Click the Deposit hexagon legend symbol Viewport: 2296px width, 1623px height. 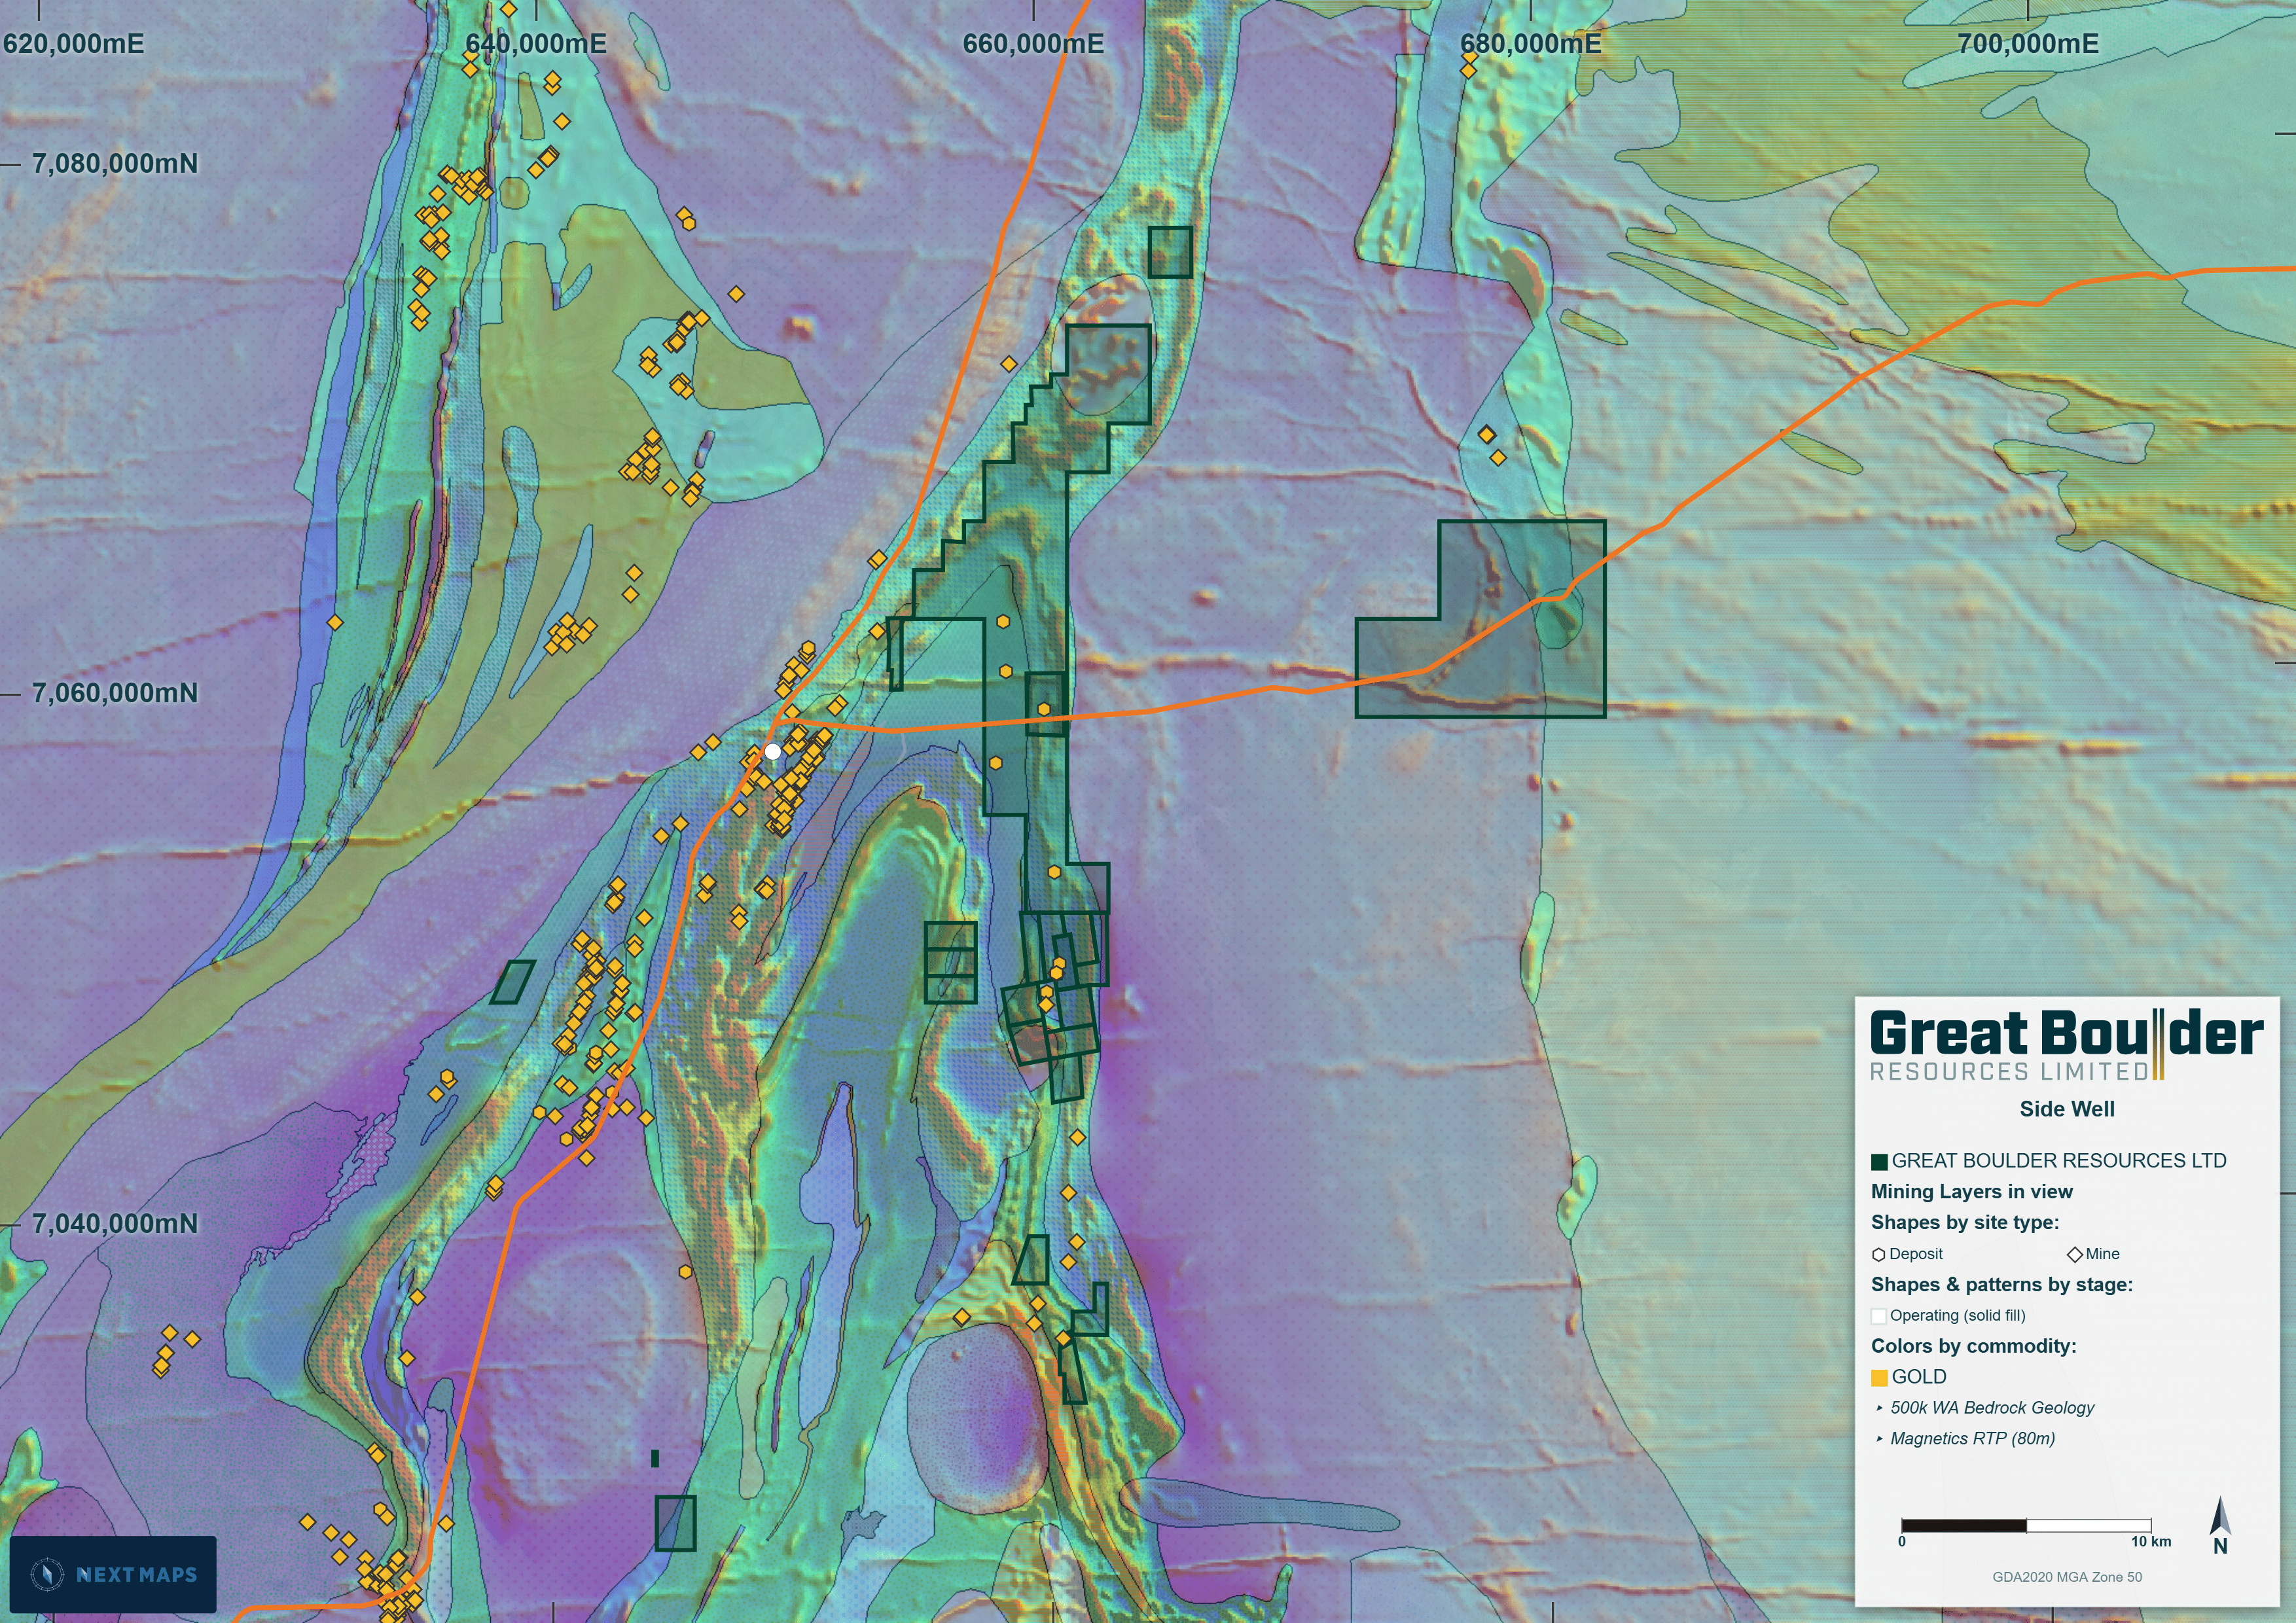1879,1254
